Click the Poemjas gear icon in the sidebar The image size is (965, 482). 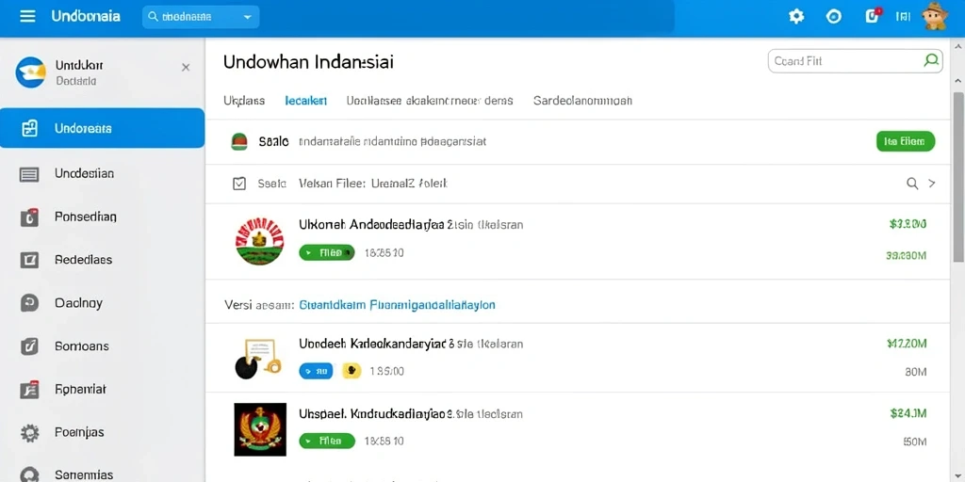tap(29, 433)
